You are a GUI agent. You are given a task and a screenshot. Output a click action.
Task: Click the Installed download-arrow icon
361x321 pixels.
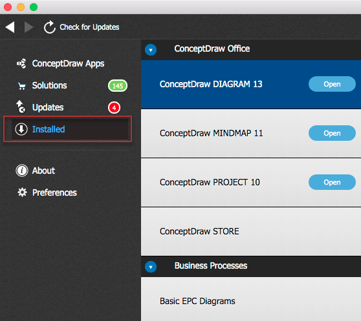(x=21, y=129)
